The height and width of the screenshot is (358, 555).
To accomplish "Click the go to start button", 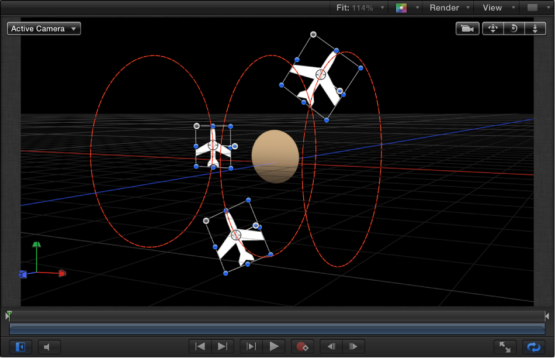I will [200, 346].
